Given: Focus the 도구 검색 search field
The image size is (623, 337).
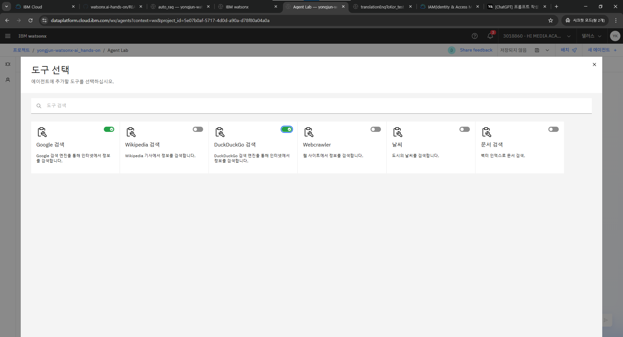Looking at the screenshot, I should pos(311,106).
